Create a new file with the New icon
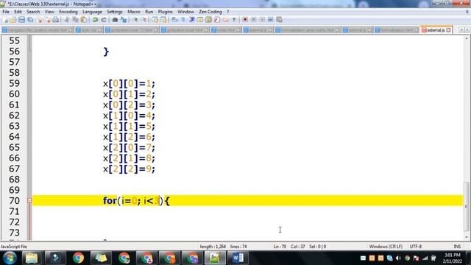 (5, 20)
